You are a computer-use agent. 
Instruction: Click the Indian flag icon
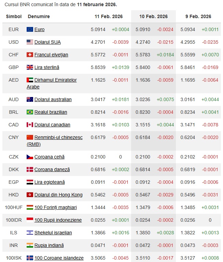pos(30,245)
